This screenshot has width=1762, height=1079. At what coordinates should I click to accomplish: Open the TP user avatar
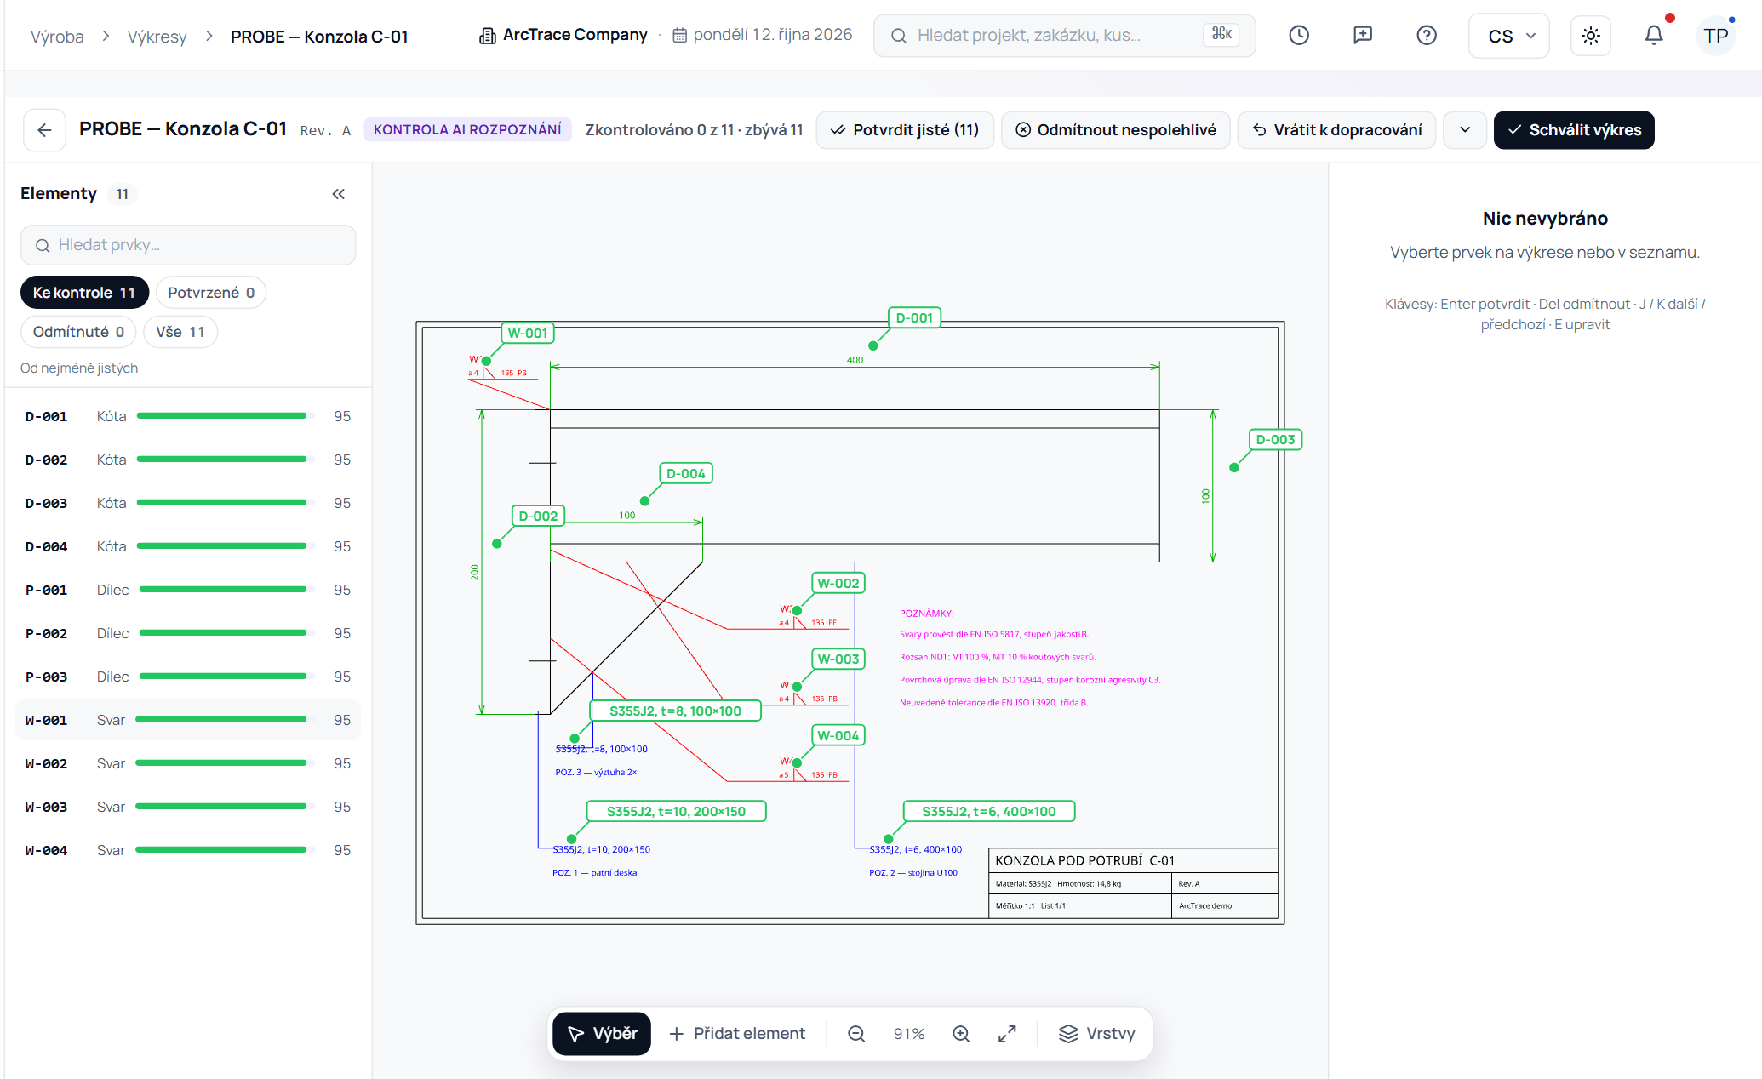click(x=1716, y=36)
